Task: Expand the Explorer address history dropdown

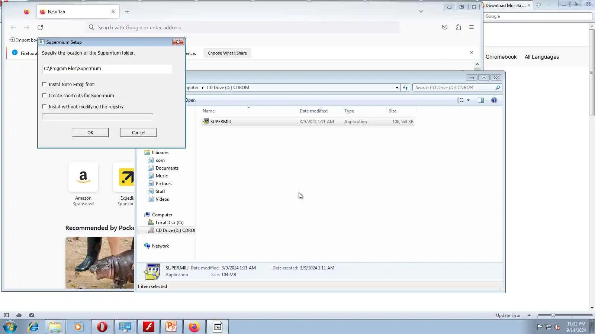Action: tap(397, 88)
